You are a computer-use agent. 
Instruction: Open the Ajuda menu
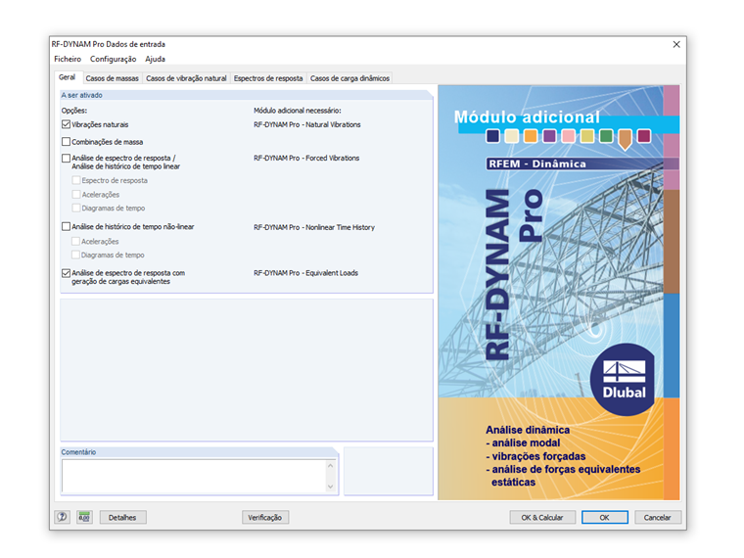(x=155, y=59)
